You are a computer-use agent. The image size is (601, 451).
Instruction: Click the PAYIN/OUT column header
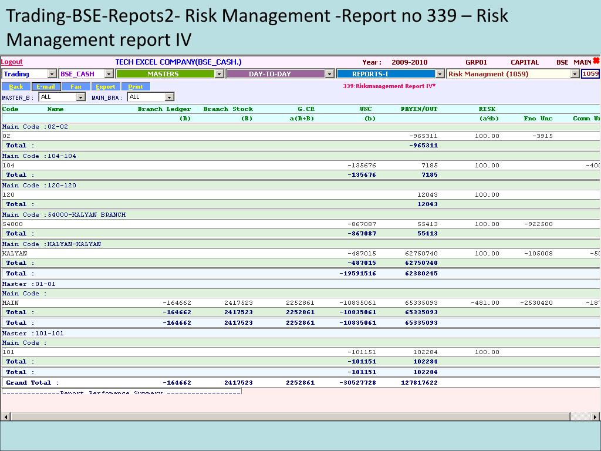[419, 109]
